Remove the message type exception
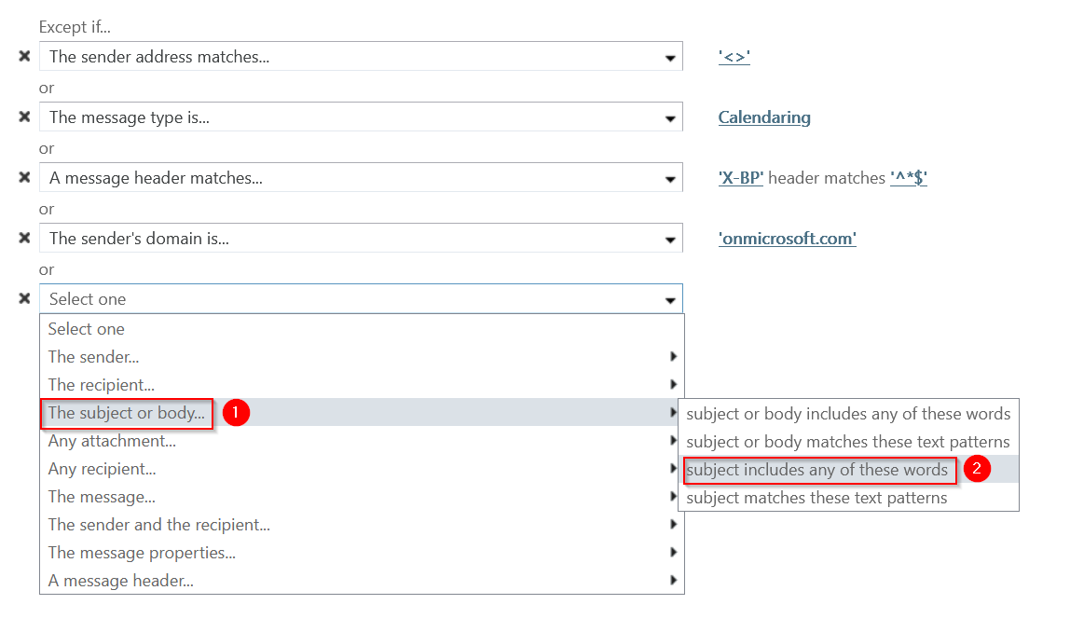 tap(25, 117)
